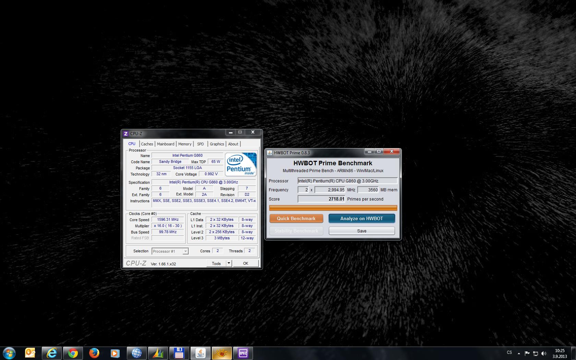Click the HWBOT Prime title bar Java icon
Image resolution: width=576 pixels, height=360 pixels.
(269, 153)
